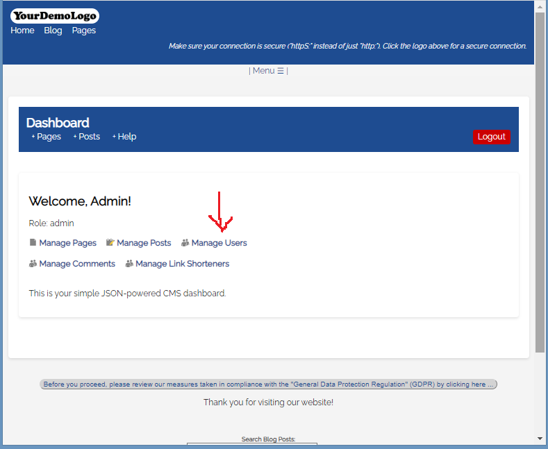Click the notepad icon beside Manage Posts

pos(110,243)
